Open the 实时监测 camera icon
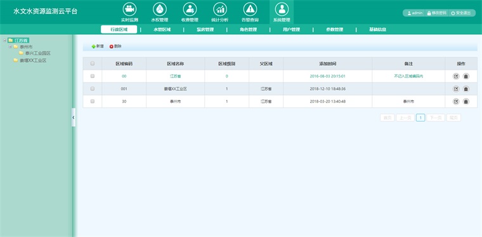The height and width of the screenshot is (237, 482). (130, 10)
